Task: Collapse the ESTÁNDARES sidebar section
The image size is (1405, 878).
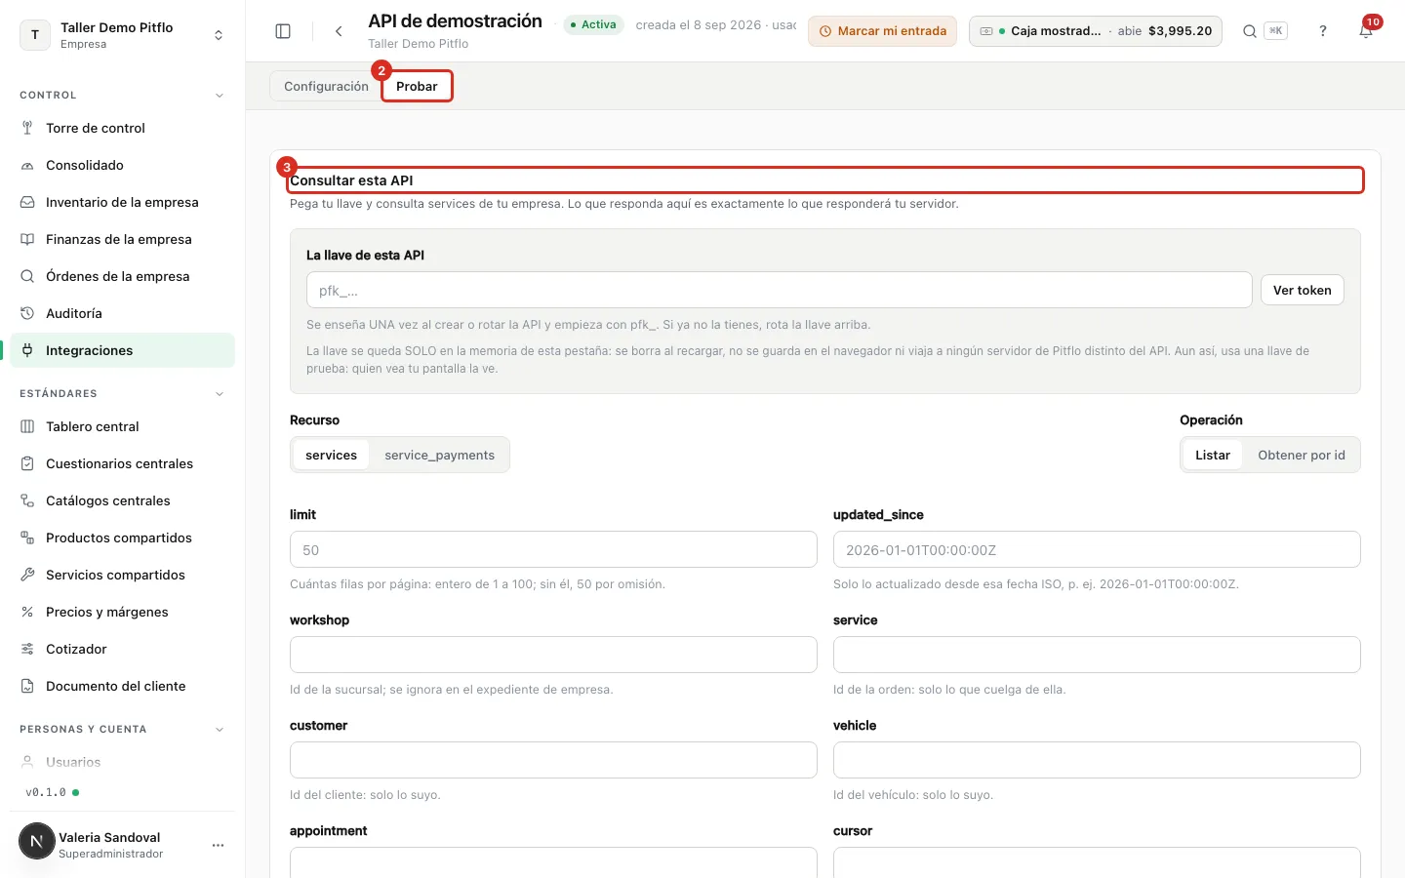Action: coord(220,394)
